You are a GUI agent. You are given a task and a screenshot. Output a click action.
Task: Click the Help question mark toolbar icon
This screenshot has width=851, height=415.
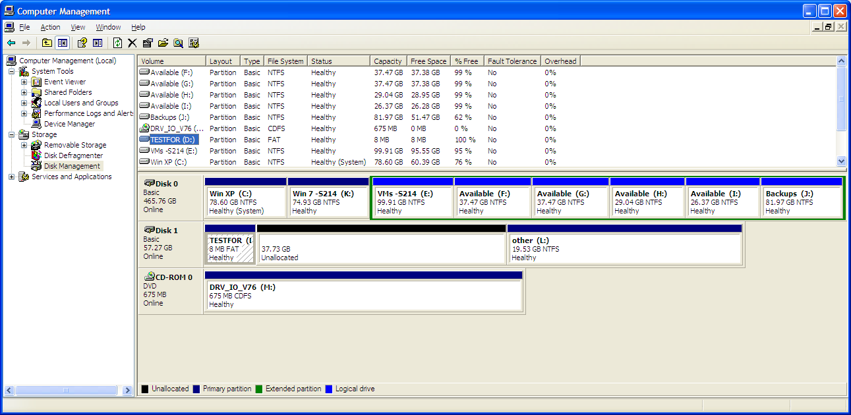pyautogui.click(x=82, y=43)
